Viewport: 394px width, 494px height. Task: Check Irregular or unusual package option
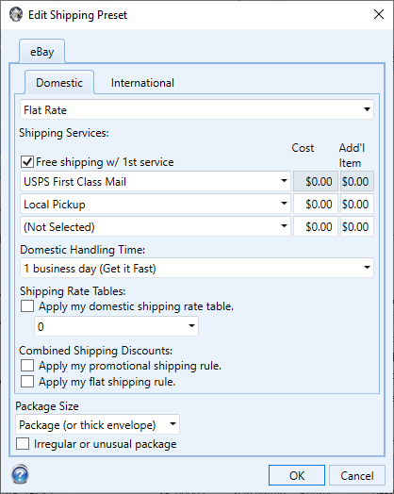coord(23,444)
